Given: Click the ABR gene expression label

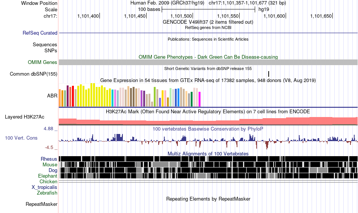Looking at the screenshot, I should [52, 96].
